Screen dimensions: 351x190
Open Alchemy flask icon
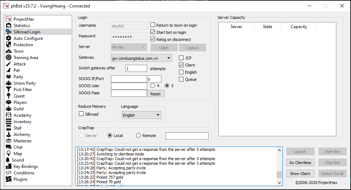9,134
